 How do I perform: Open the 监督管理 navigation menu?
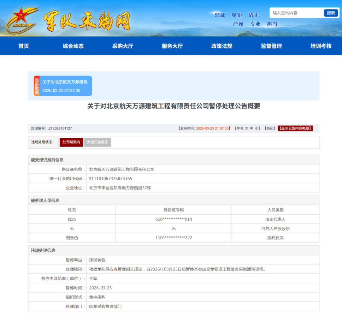tap(271, 46)
